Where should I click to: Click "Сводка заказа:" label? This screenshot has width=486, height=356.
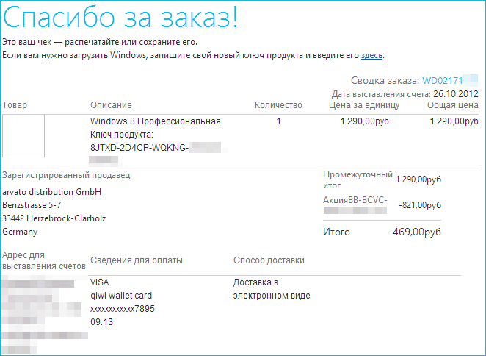(385, 81)
